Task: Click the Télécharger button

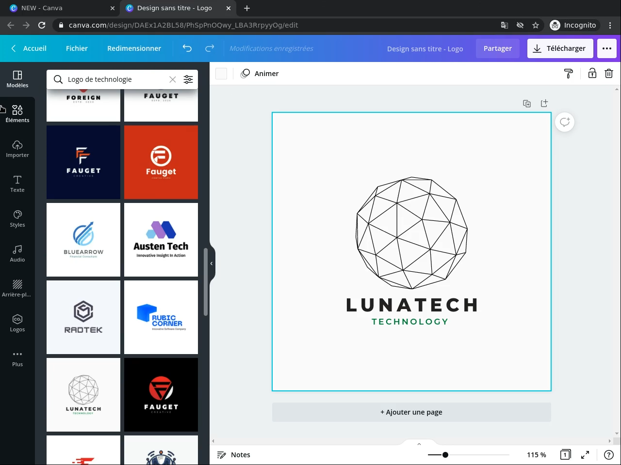Action: pyautogui.click(x=560, y=48)
